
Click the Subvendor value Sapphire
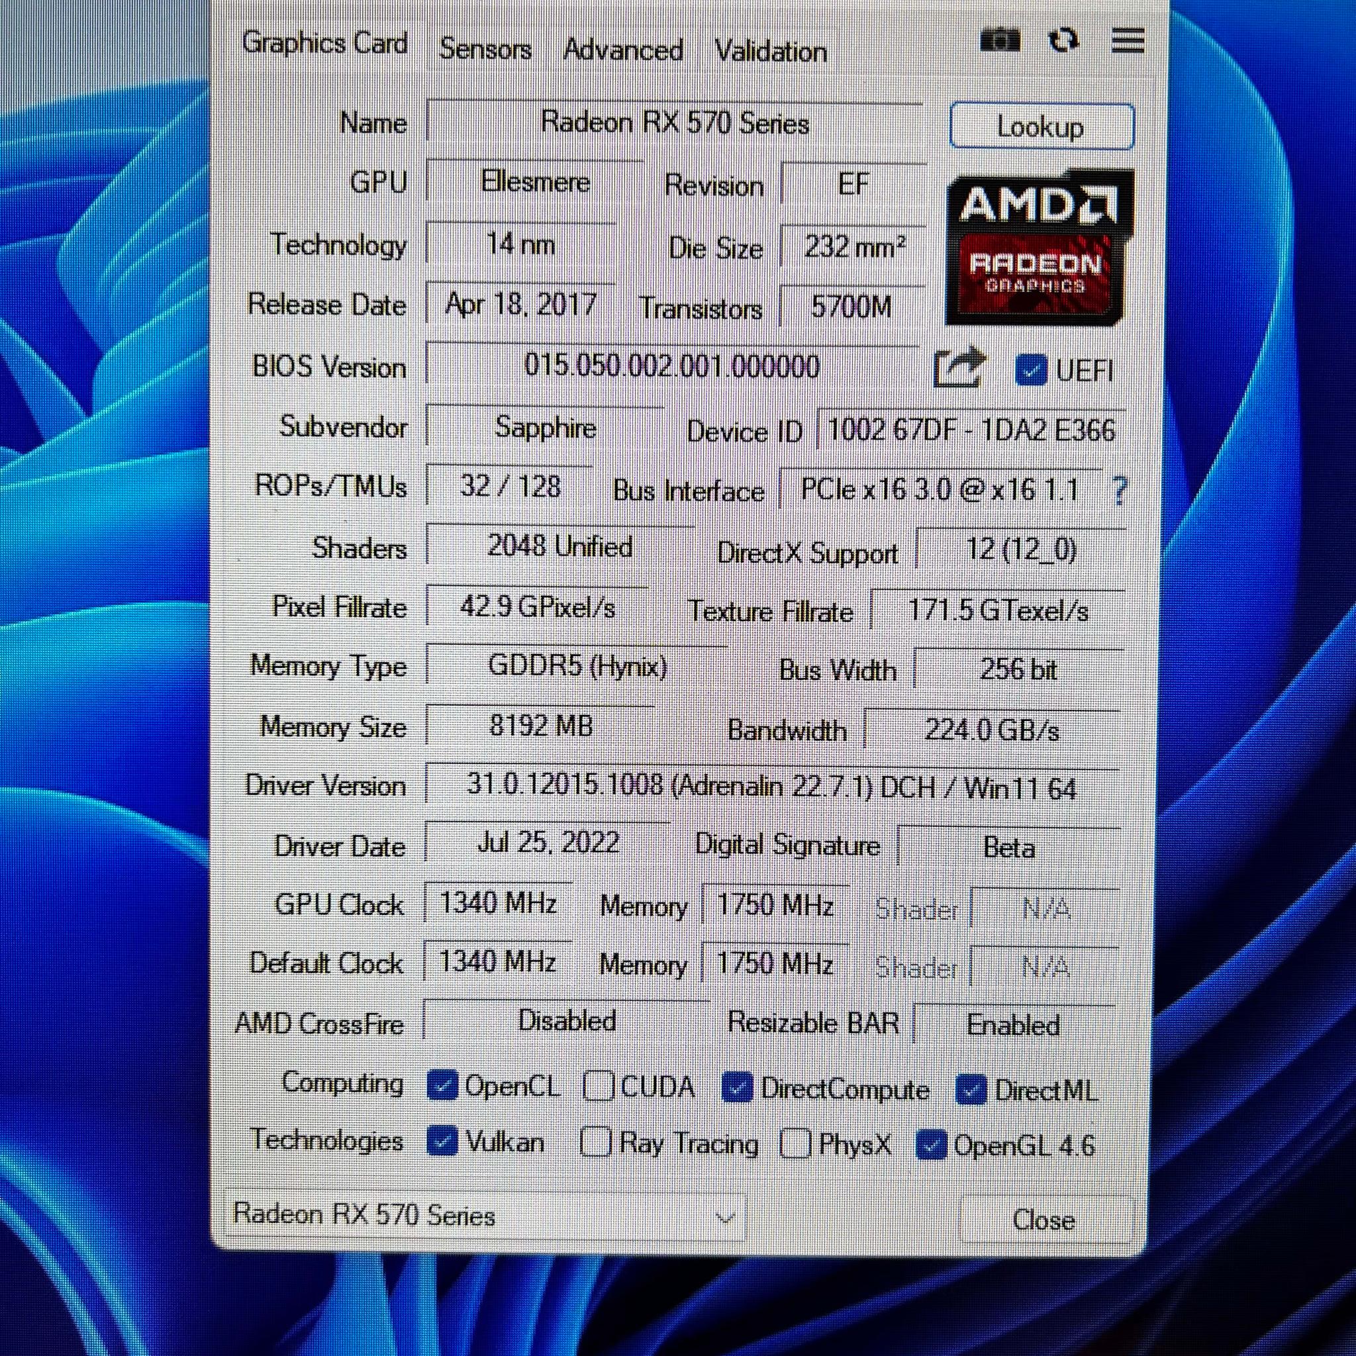point(546,427)
